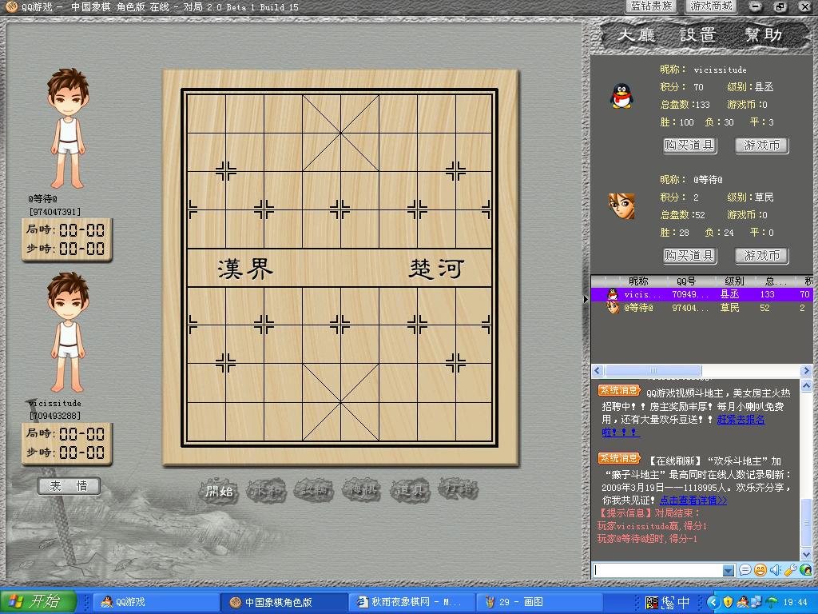
Task: Click @等待@ player face avatar icon
Action: (x=621, y=206)
